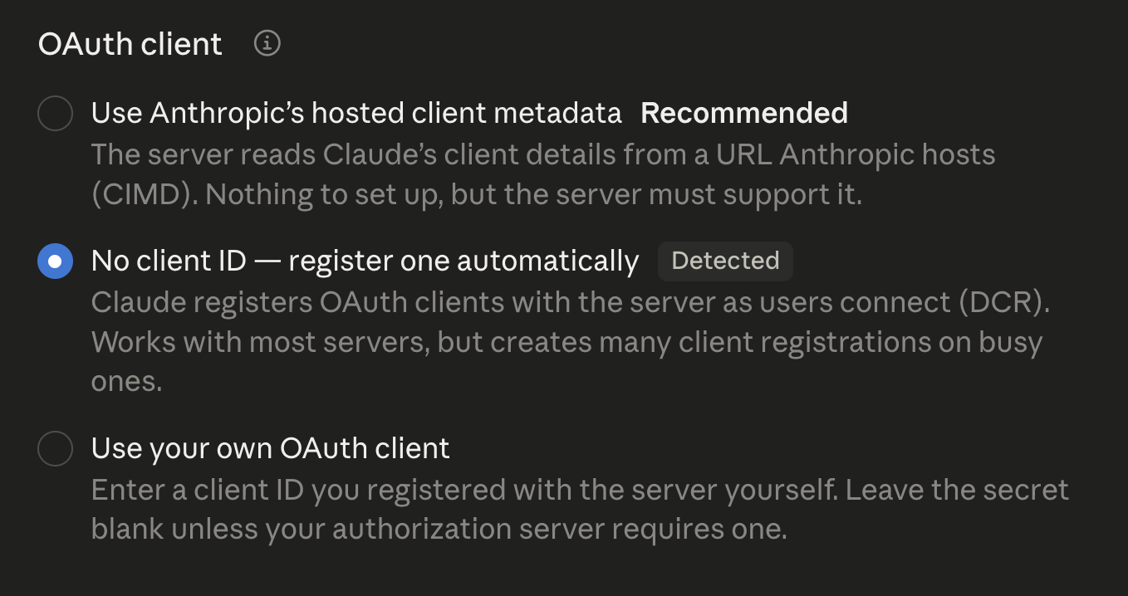Select the No client ID radio button
The height and width of the screenshot is (596, 1128).
point(56,261)
